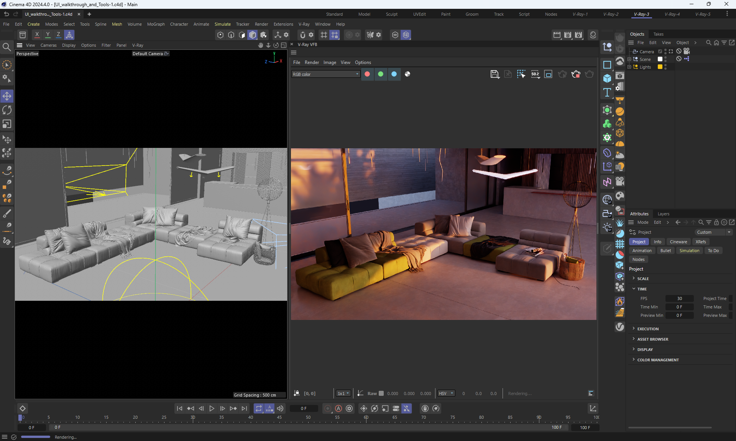
Task: Click the FPS value field
Action: point(679,298)
